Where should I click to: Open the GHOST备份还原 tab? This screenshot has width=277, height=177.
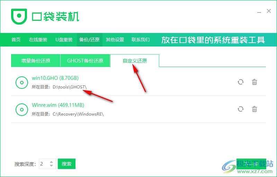coord(85,61)
